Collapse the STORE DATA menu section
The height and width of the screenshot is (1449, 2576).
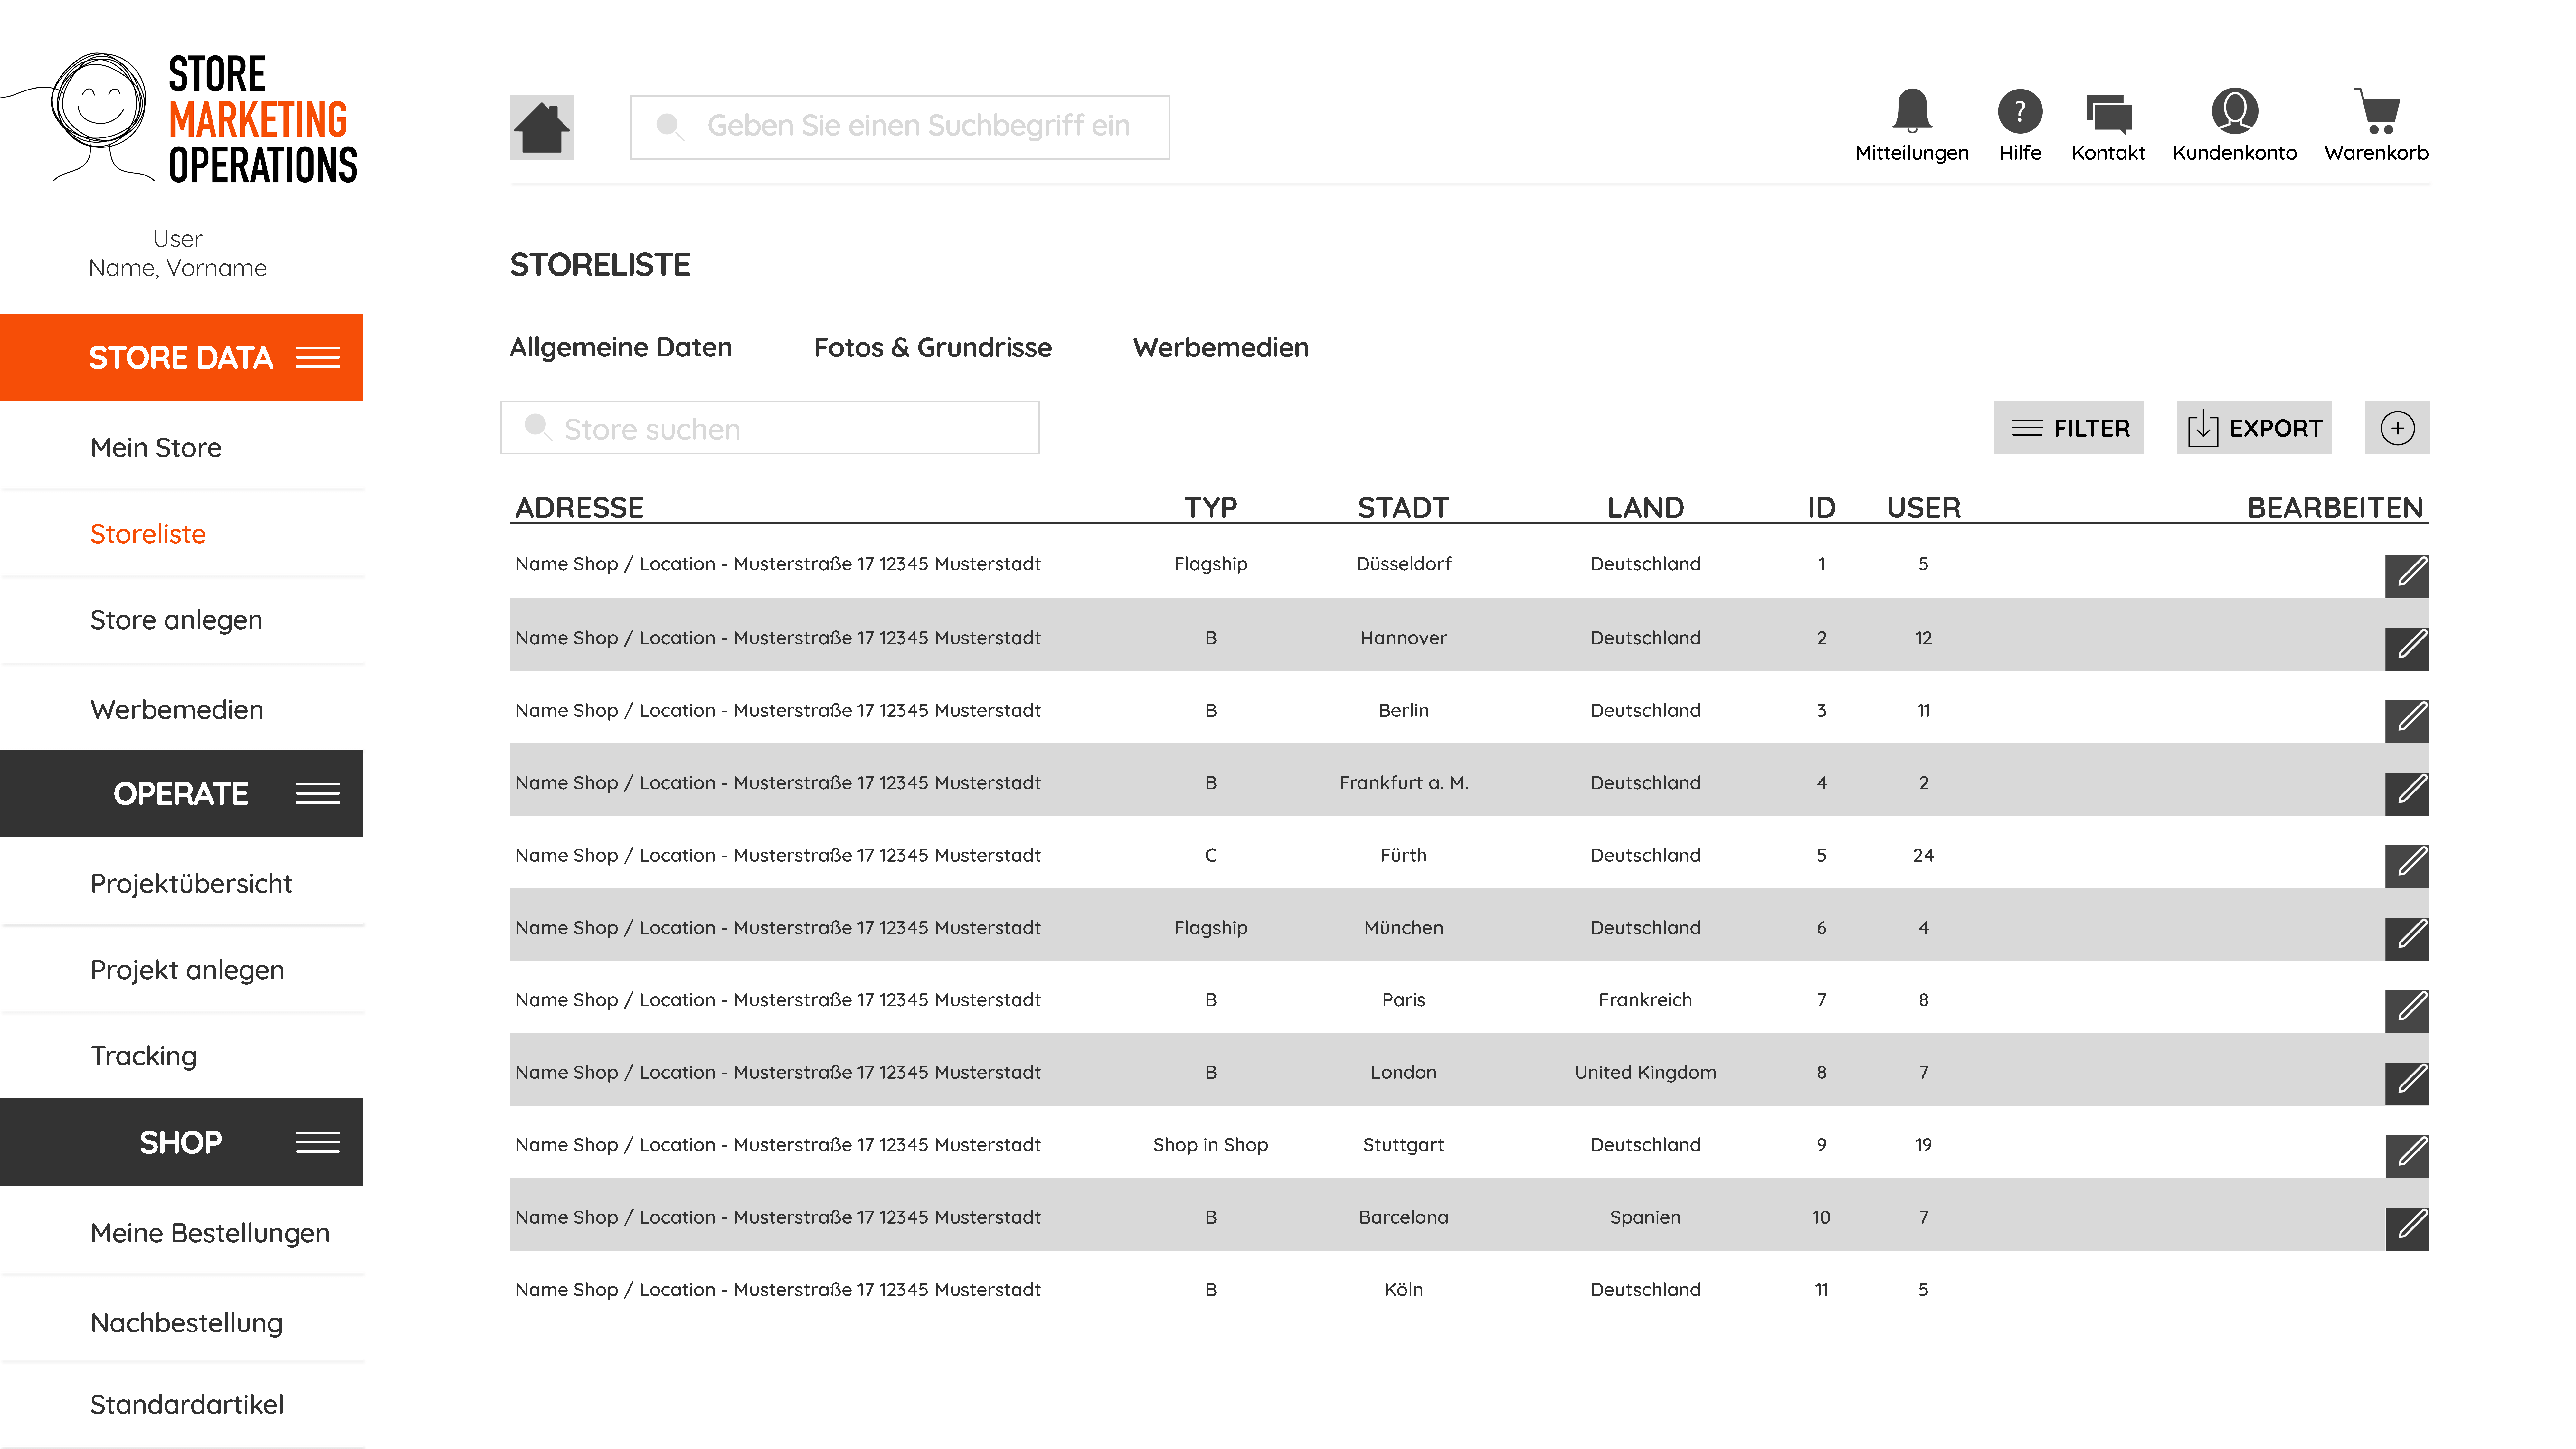(318, 358)
